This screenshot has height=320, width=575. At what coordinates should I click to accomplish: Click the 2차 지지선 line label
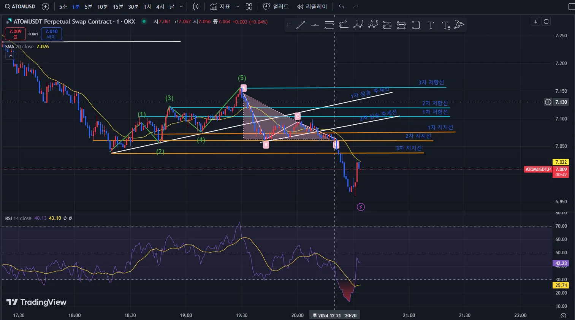coord(418,136)
